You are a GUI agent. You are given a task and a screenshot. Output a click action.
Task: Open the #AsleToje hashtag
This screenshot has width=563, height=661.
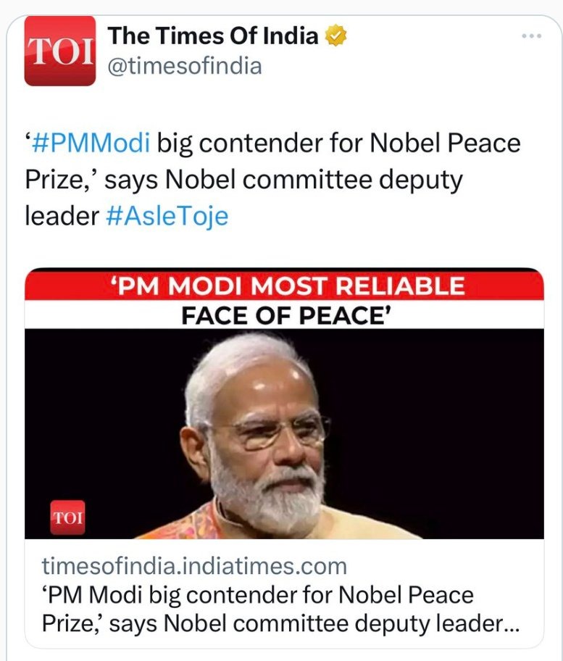click(167, 216)
